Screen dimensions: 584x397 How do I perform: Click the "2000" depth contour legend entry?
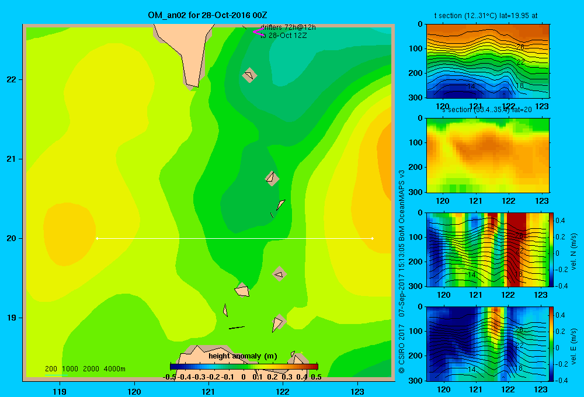click(x=91, y=369)
